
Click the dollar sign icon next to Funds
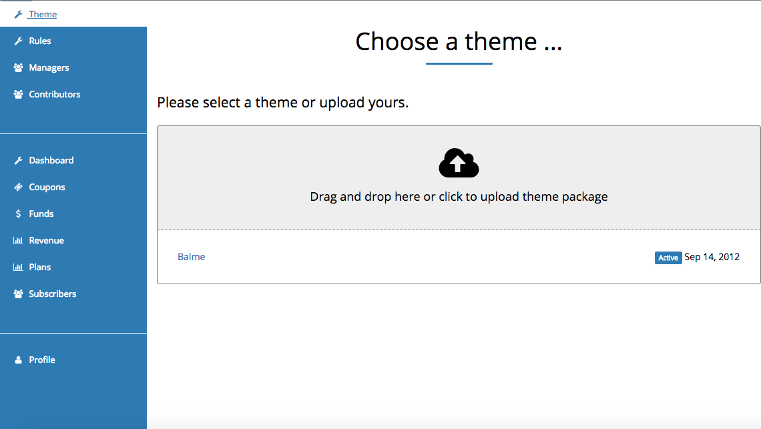19,214
